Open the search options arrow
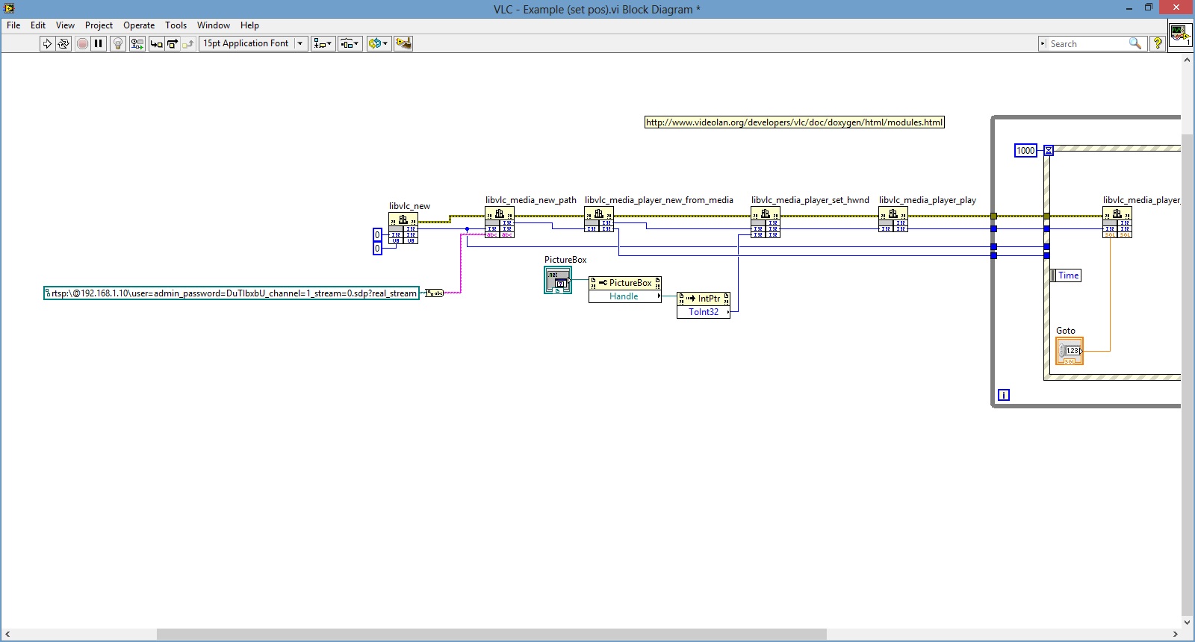 click(1043, 44)
